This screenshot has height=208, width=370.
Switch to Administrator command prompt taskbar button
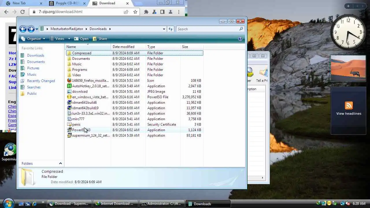(x=161, y=204)
